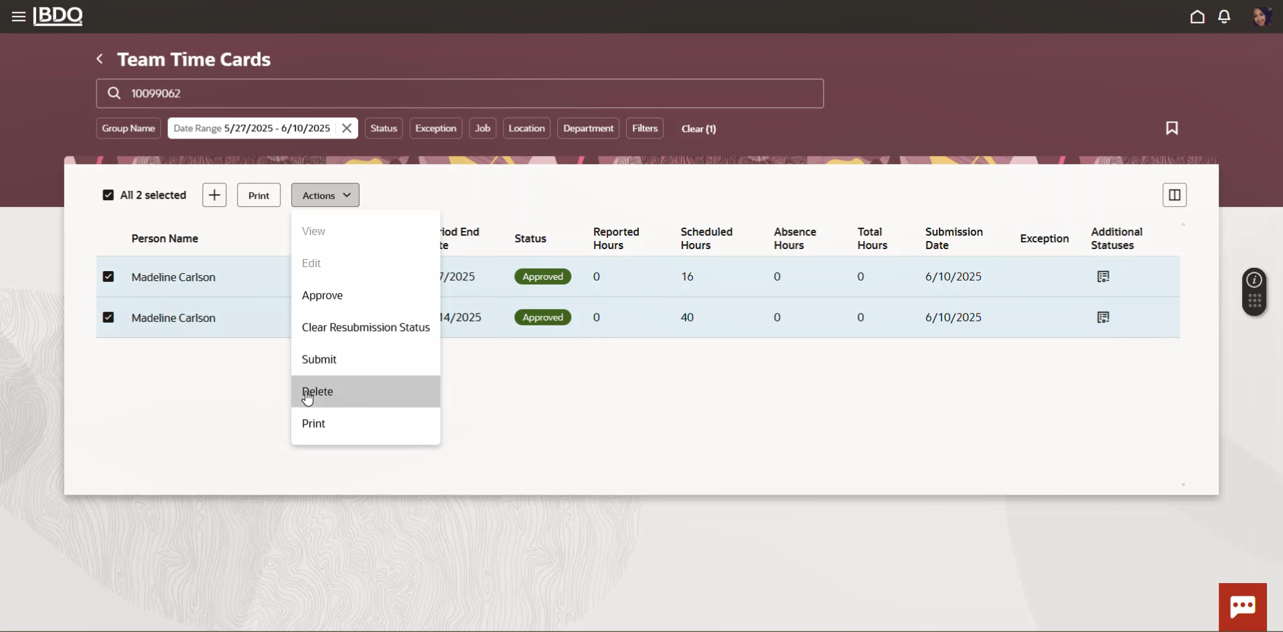Open the Actions dropdown button
Image resolution: width=1283 pixels, height=632 pixels.
pyautogui.click(x=325, y=195)
